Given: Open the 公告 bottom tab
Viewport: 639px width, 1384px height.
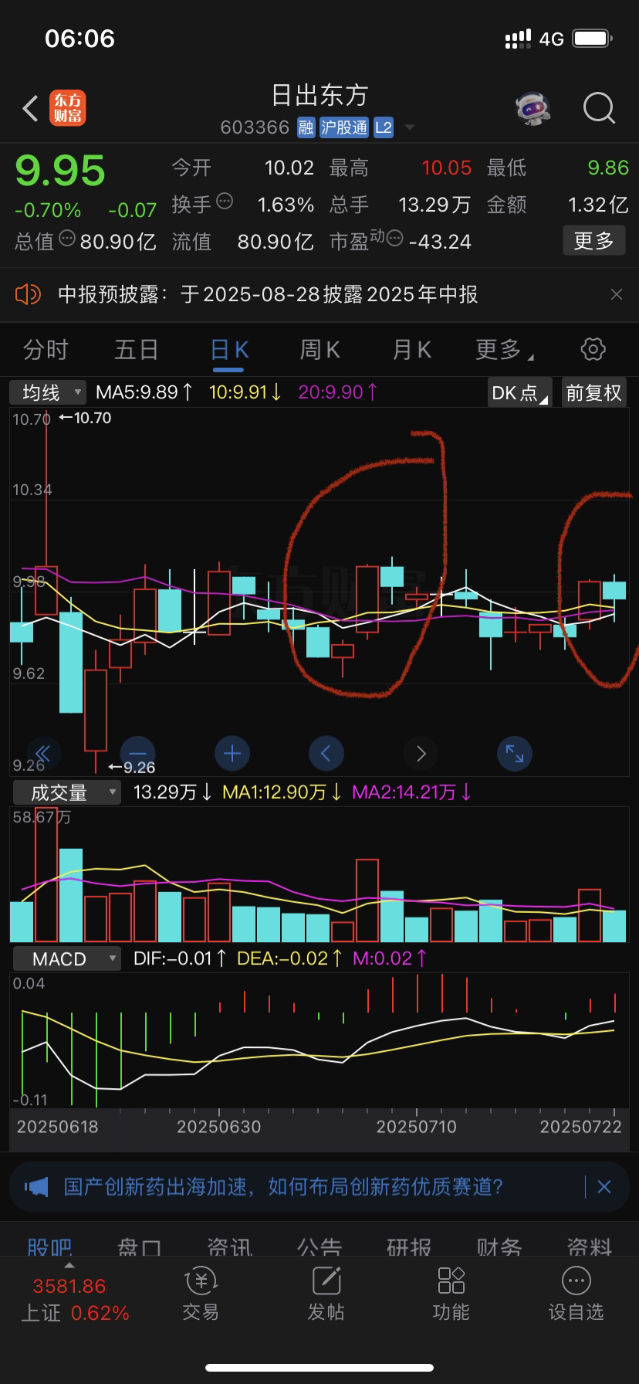Looking at the screenshot, I should 319,1247.
